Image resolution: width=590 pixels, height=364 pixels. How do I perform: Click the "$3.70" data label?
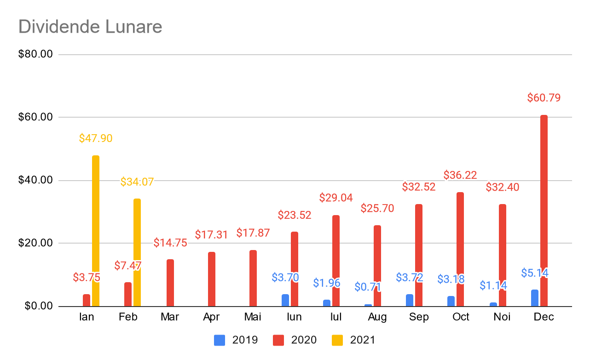(x=285, y=278)
